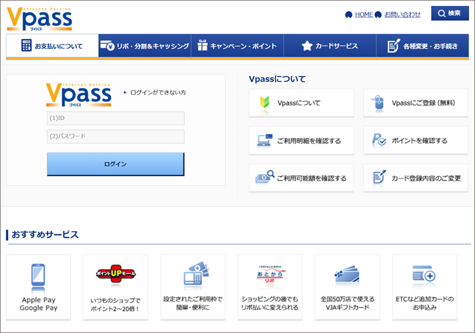This screenshot has height=333, width=475.
Task: Switch to the カードサービス menu
Action: click(x=330, y=46)
